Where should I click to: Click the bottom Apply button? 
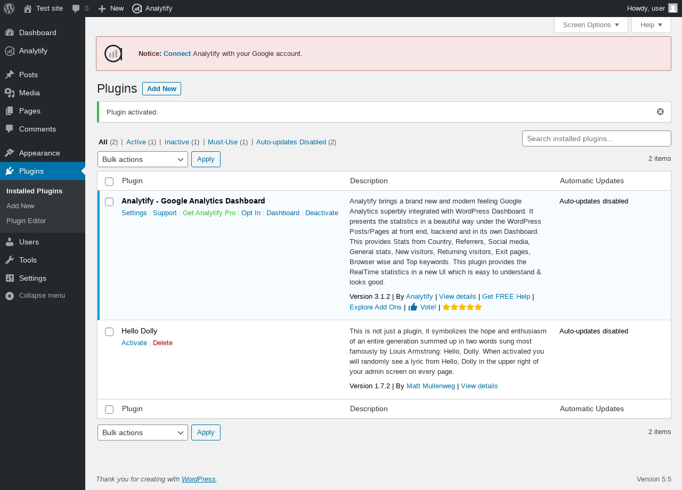point(206,432)
